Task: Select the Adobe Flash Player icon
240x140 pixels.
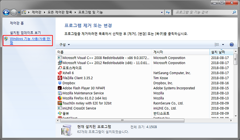Action: pos(60,88)
